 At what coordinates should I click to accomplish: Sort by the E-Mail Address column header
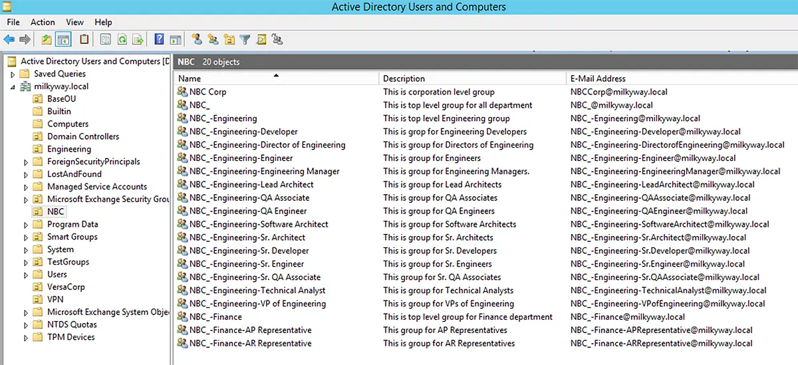tap(682, 78)
